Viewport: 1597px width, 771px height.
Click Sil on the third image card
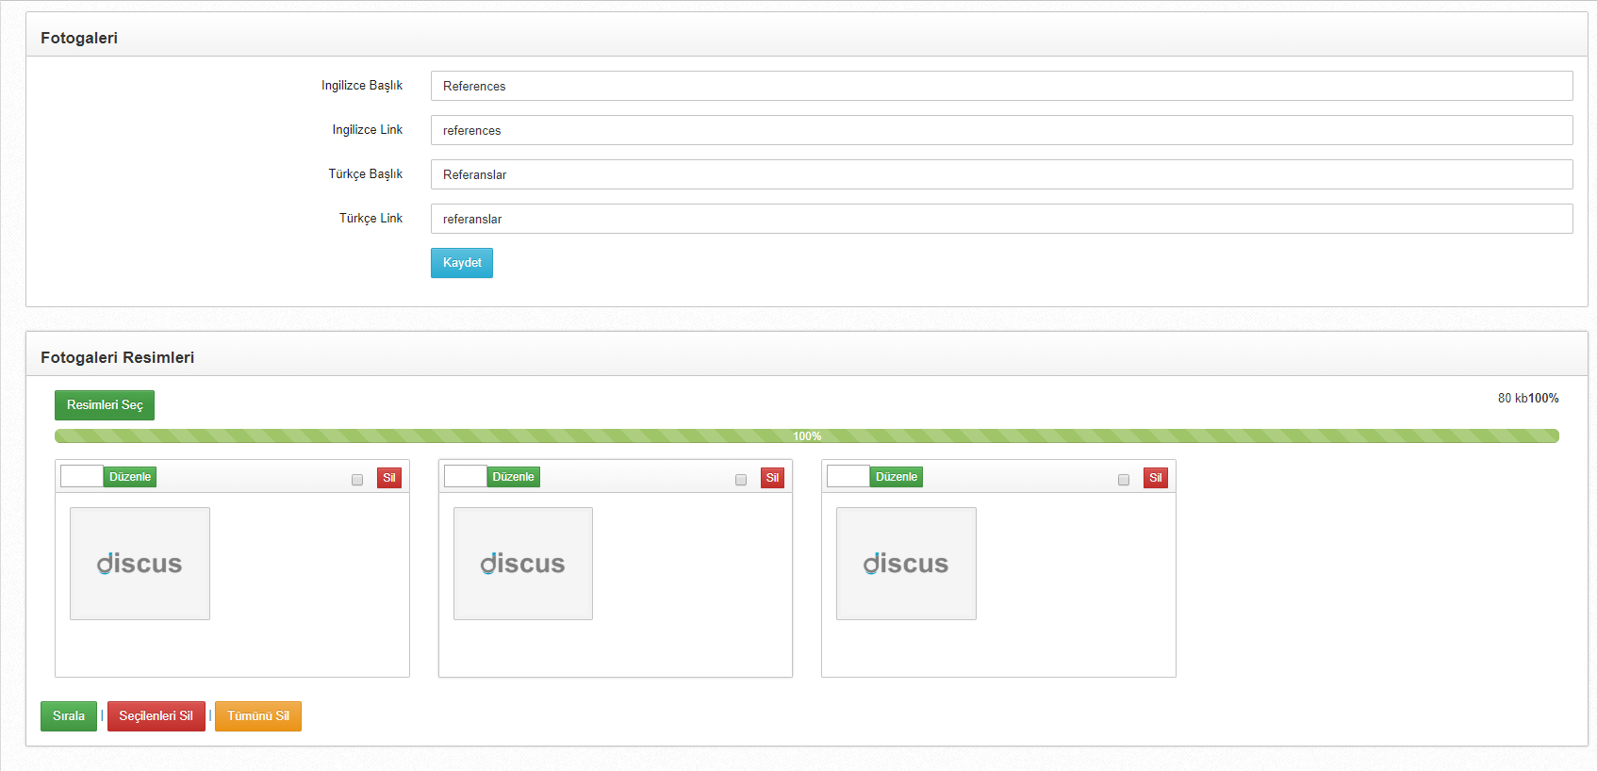[1156, 478]
